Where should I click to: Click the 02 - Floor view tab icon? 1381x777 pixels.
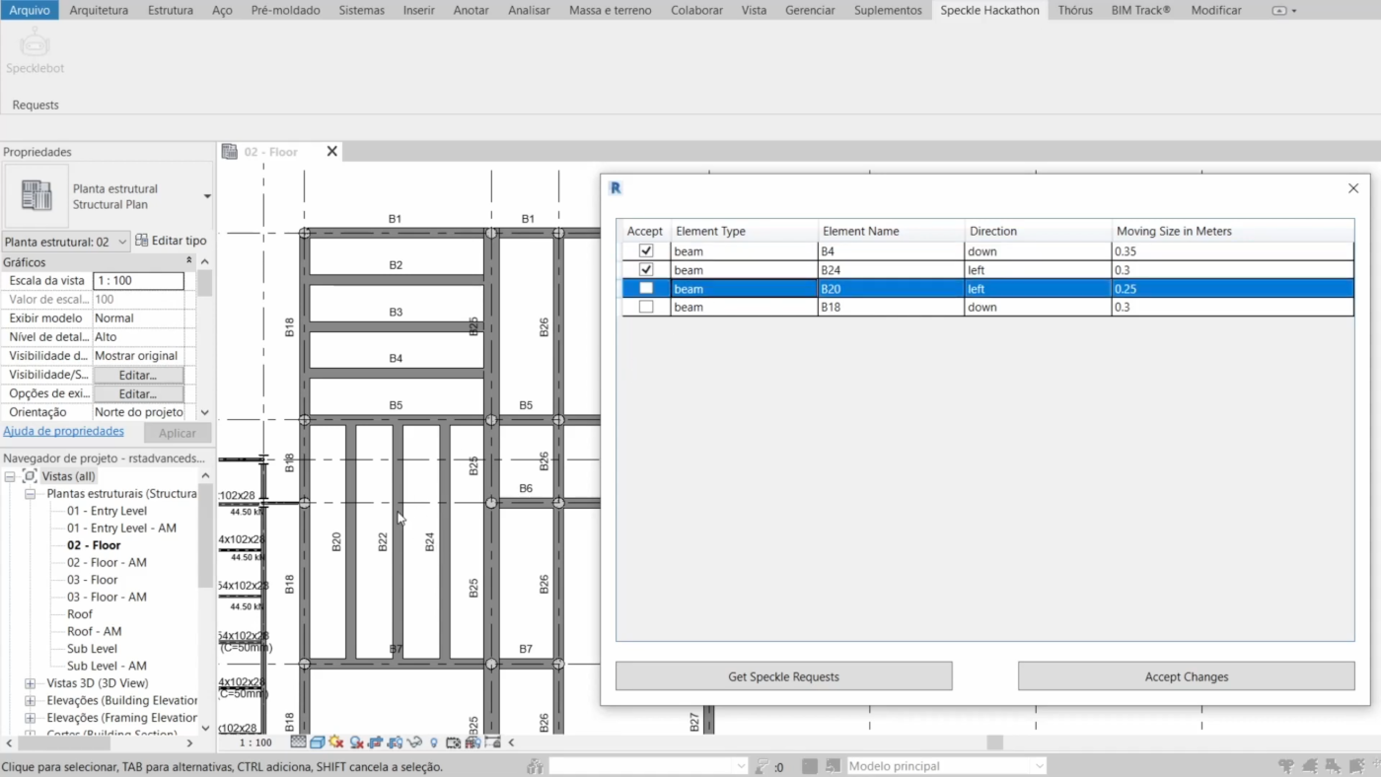230,152
